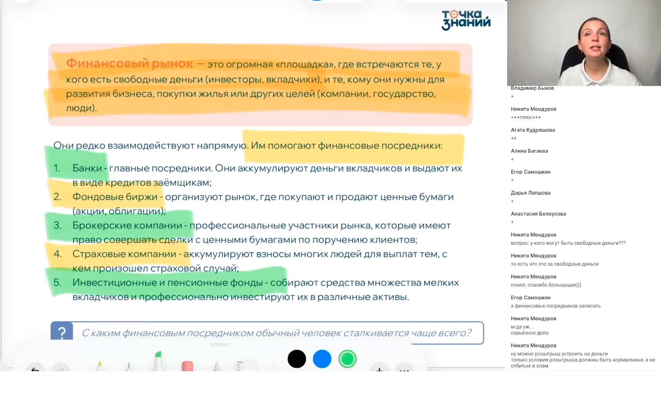The width and height of the screenshot is (661, 395).
Task: Open the more options ellipsis menu
Action: pos(405,371)
